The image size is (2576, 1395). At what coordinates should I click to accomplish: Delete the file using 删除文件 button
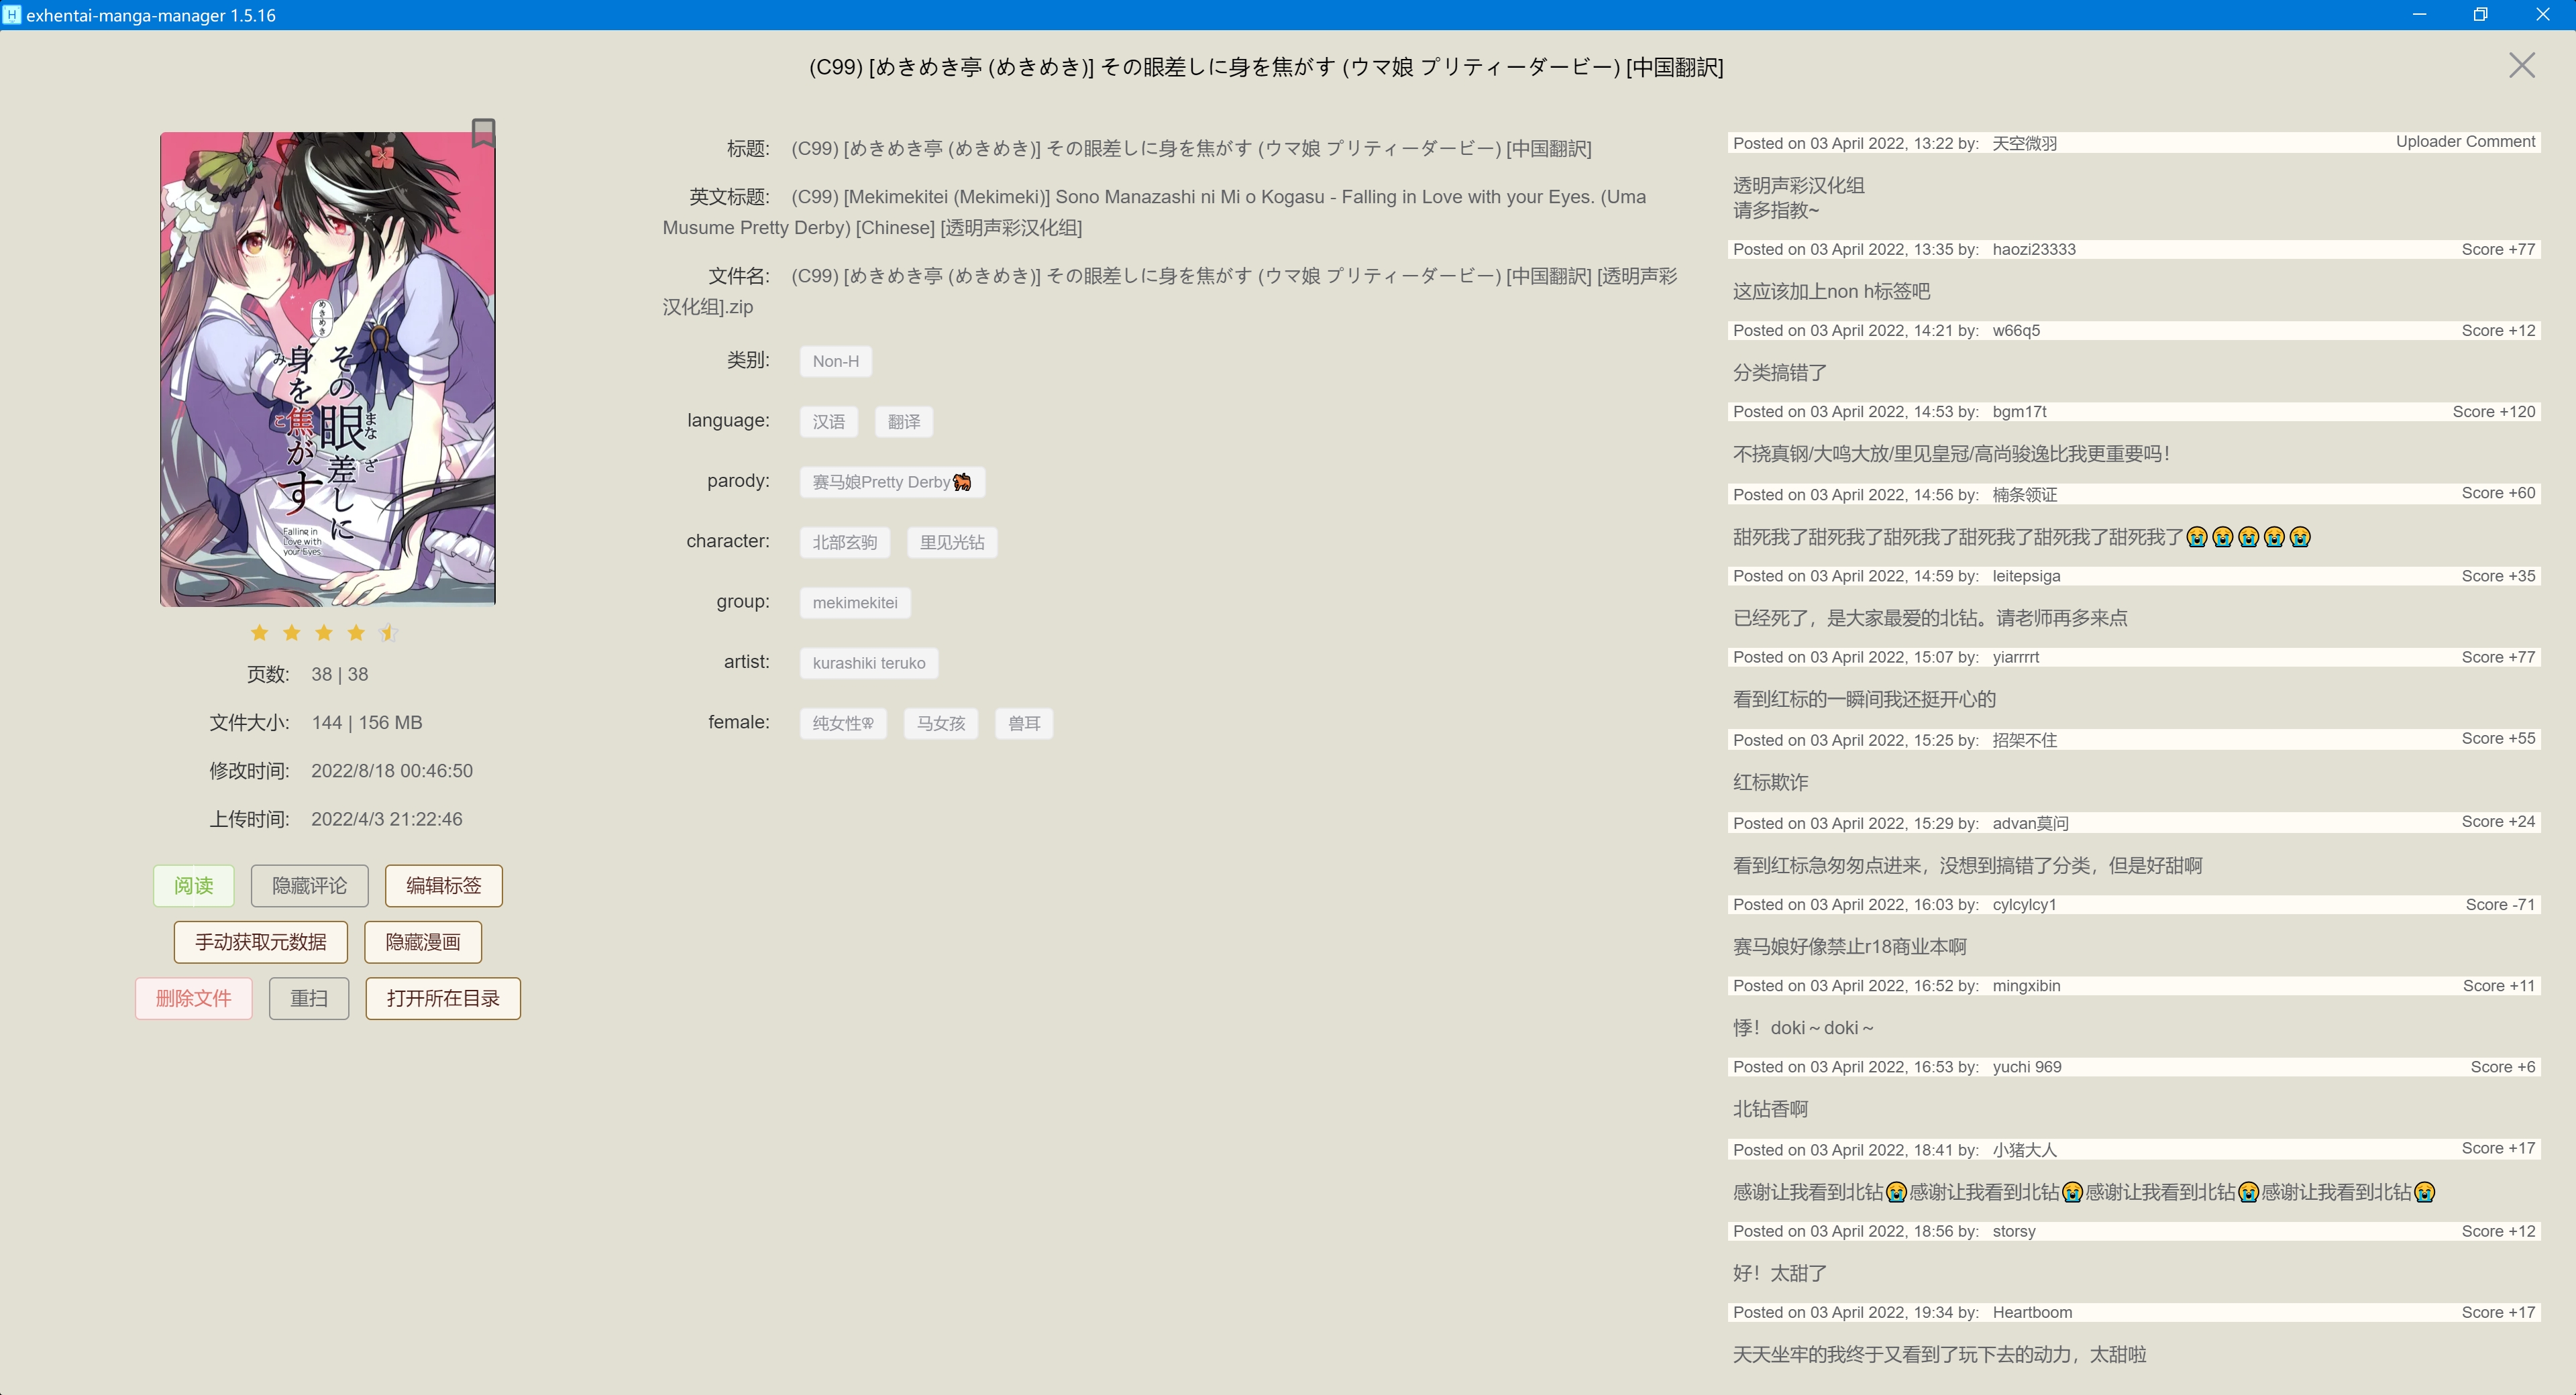pos(193,998)
